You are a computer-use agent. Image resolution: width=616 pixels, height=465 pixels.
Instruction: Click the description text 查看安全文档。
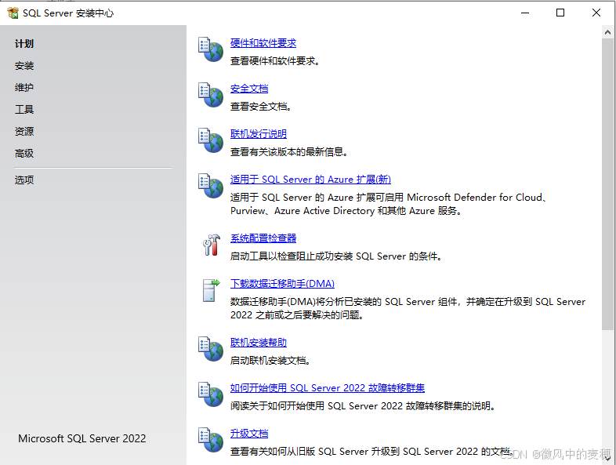(x=261, y=107)
